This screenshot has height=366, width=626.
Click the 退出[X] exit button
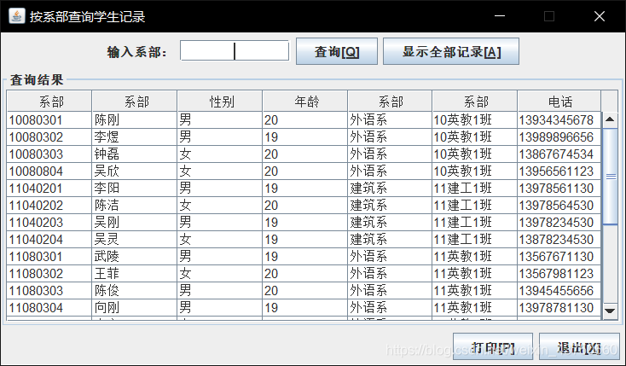[579, 347]
